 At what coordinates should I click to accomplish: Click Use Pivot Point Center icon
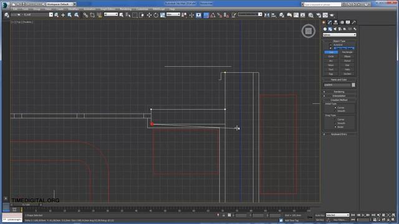(185, 15)
